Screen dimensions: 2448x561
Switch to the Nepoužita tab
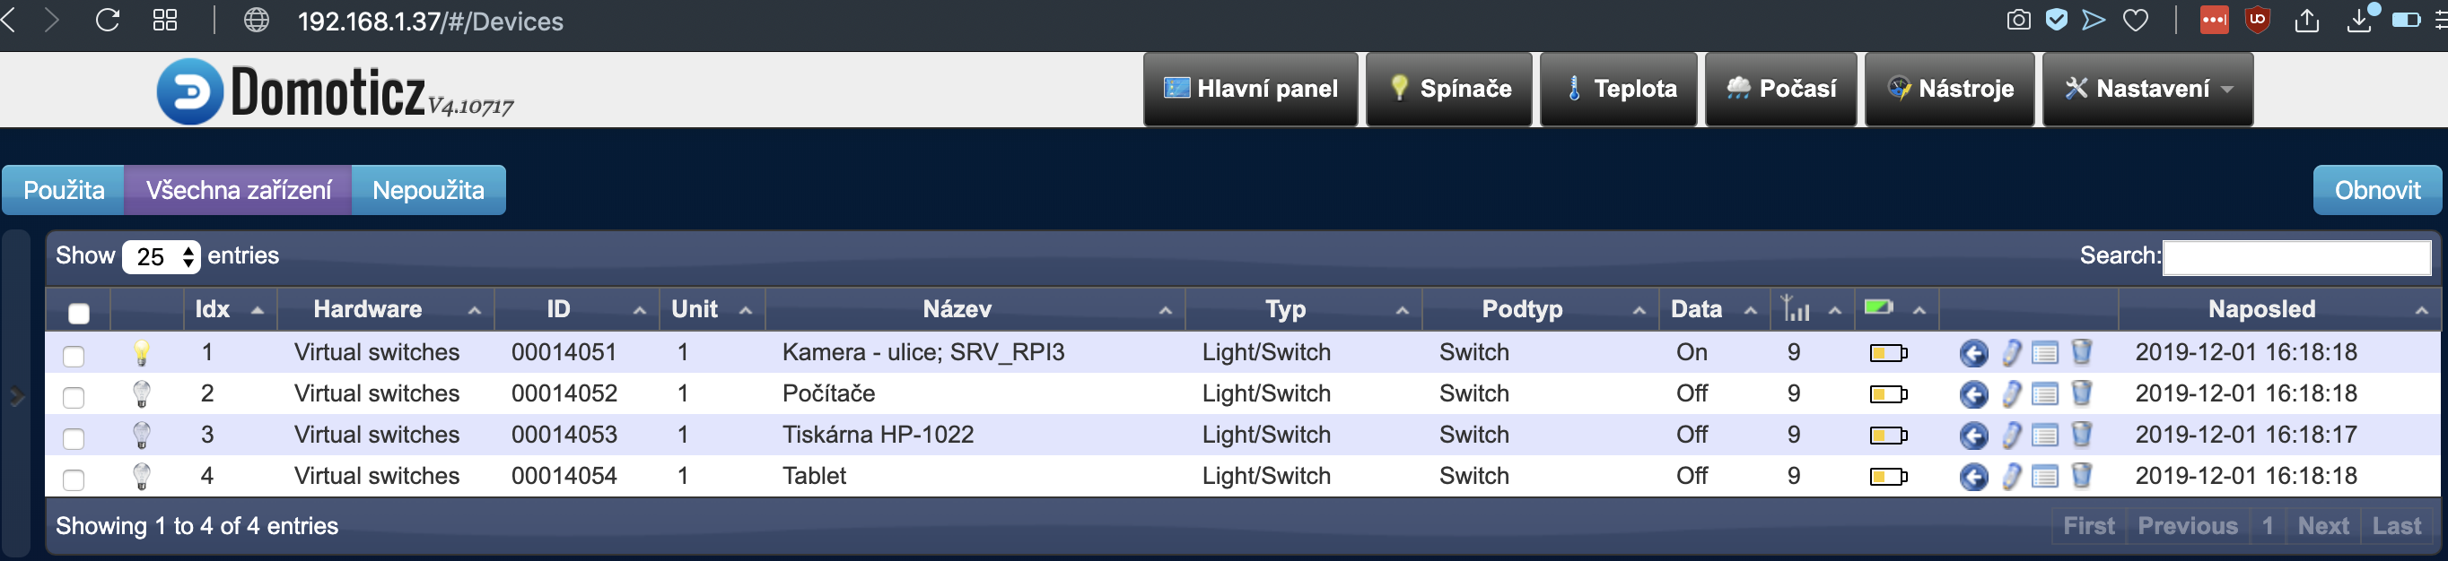tap(428, 190)
